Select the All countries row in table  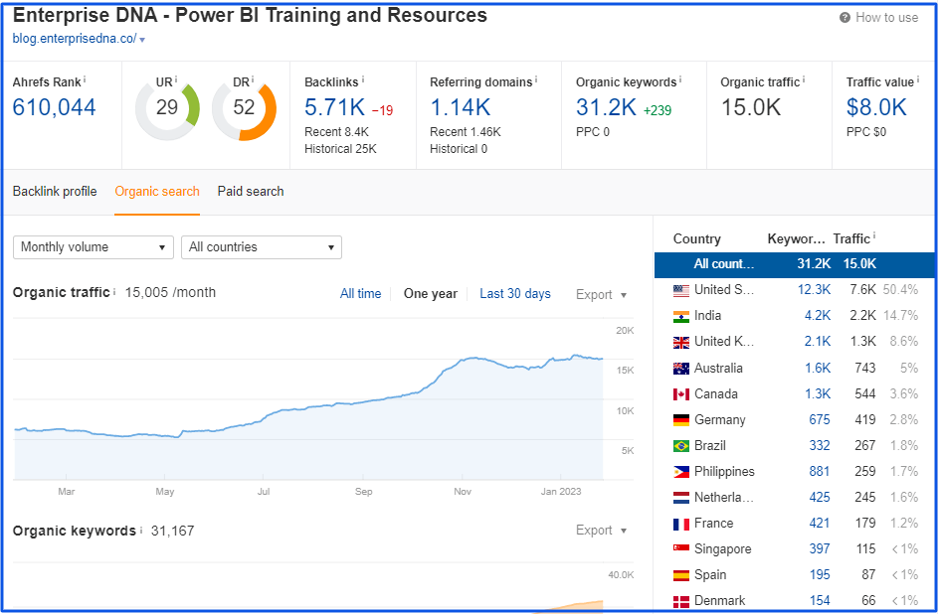(x=795, y=264)
